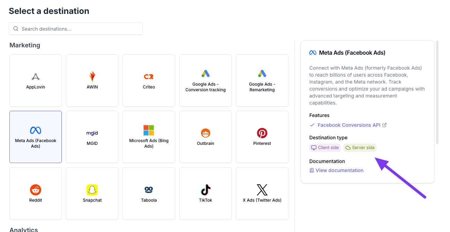Click the "Features" label in panel
This screenshot has height=232, width=450.
(x=319, y=115)
